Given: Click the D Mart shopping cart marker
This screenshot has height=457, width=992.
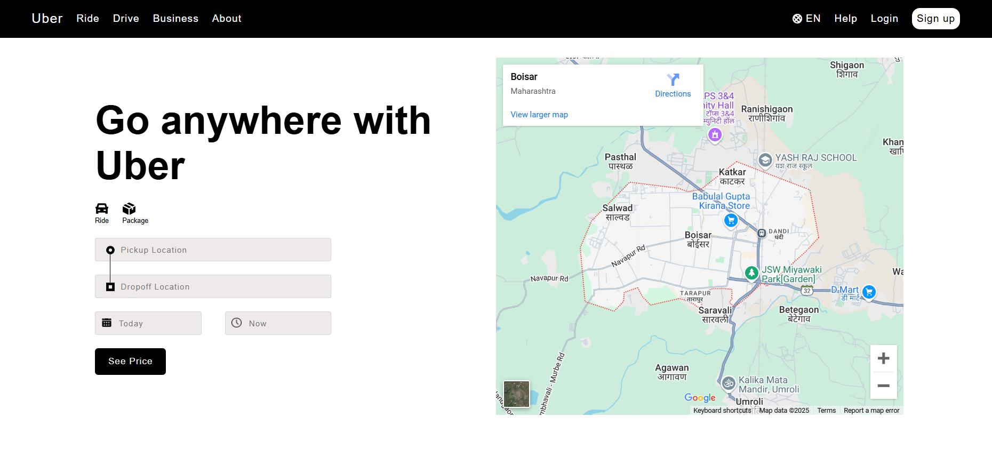Looking at the screenshot, I should (869, 292).
